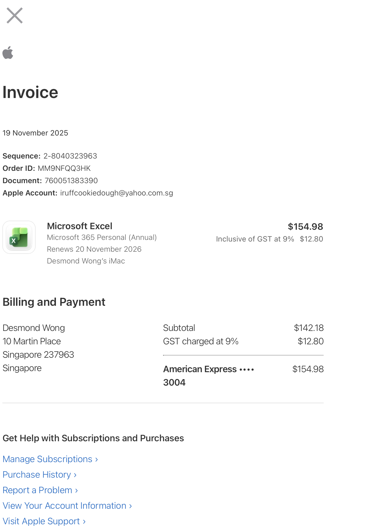Click the American Express payment method text
Screen dimensions: 382x528
click(x=200, y=369)
